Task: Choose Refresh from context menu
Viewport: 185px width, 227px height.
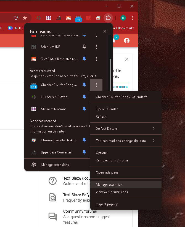Action: tap(126, 117)
